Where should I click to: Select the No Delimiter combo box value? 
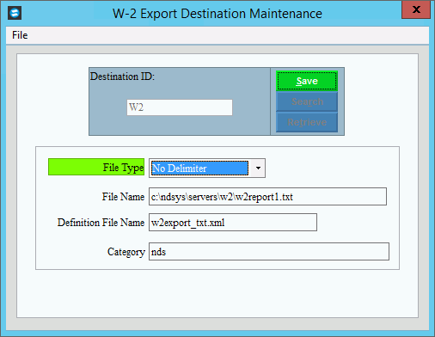tap(199, 168)
